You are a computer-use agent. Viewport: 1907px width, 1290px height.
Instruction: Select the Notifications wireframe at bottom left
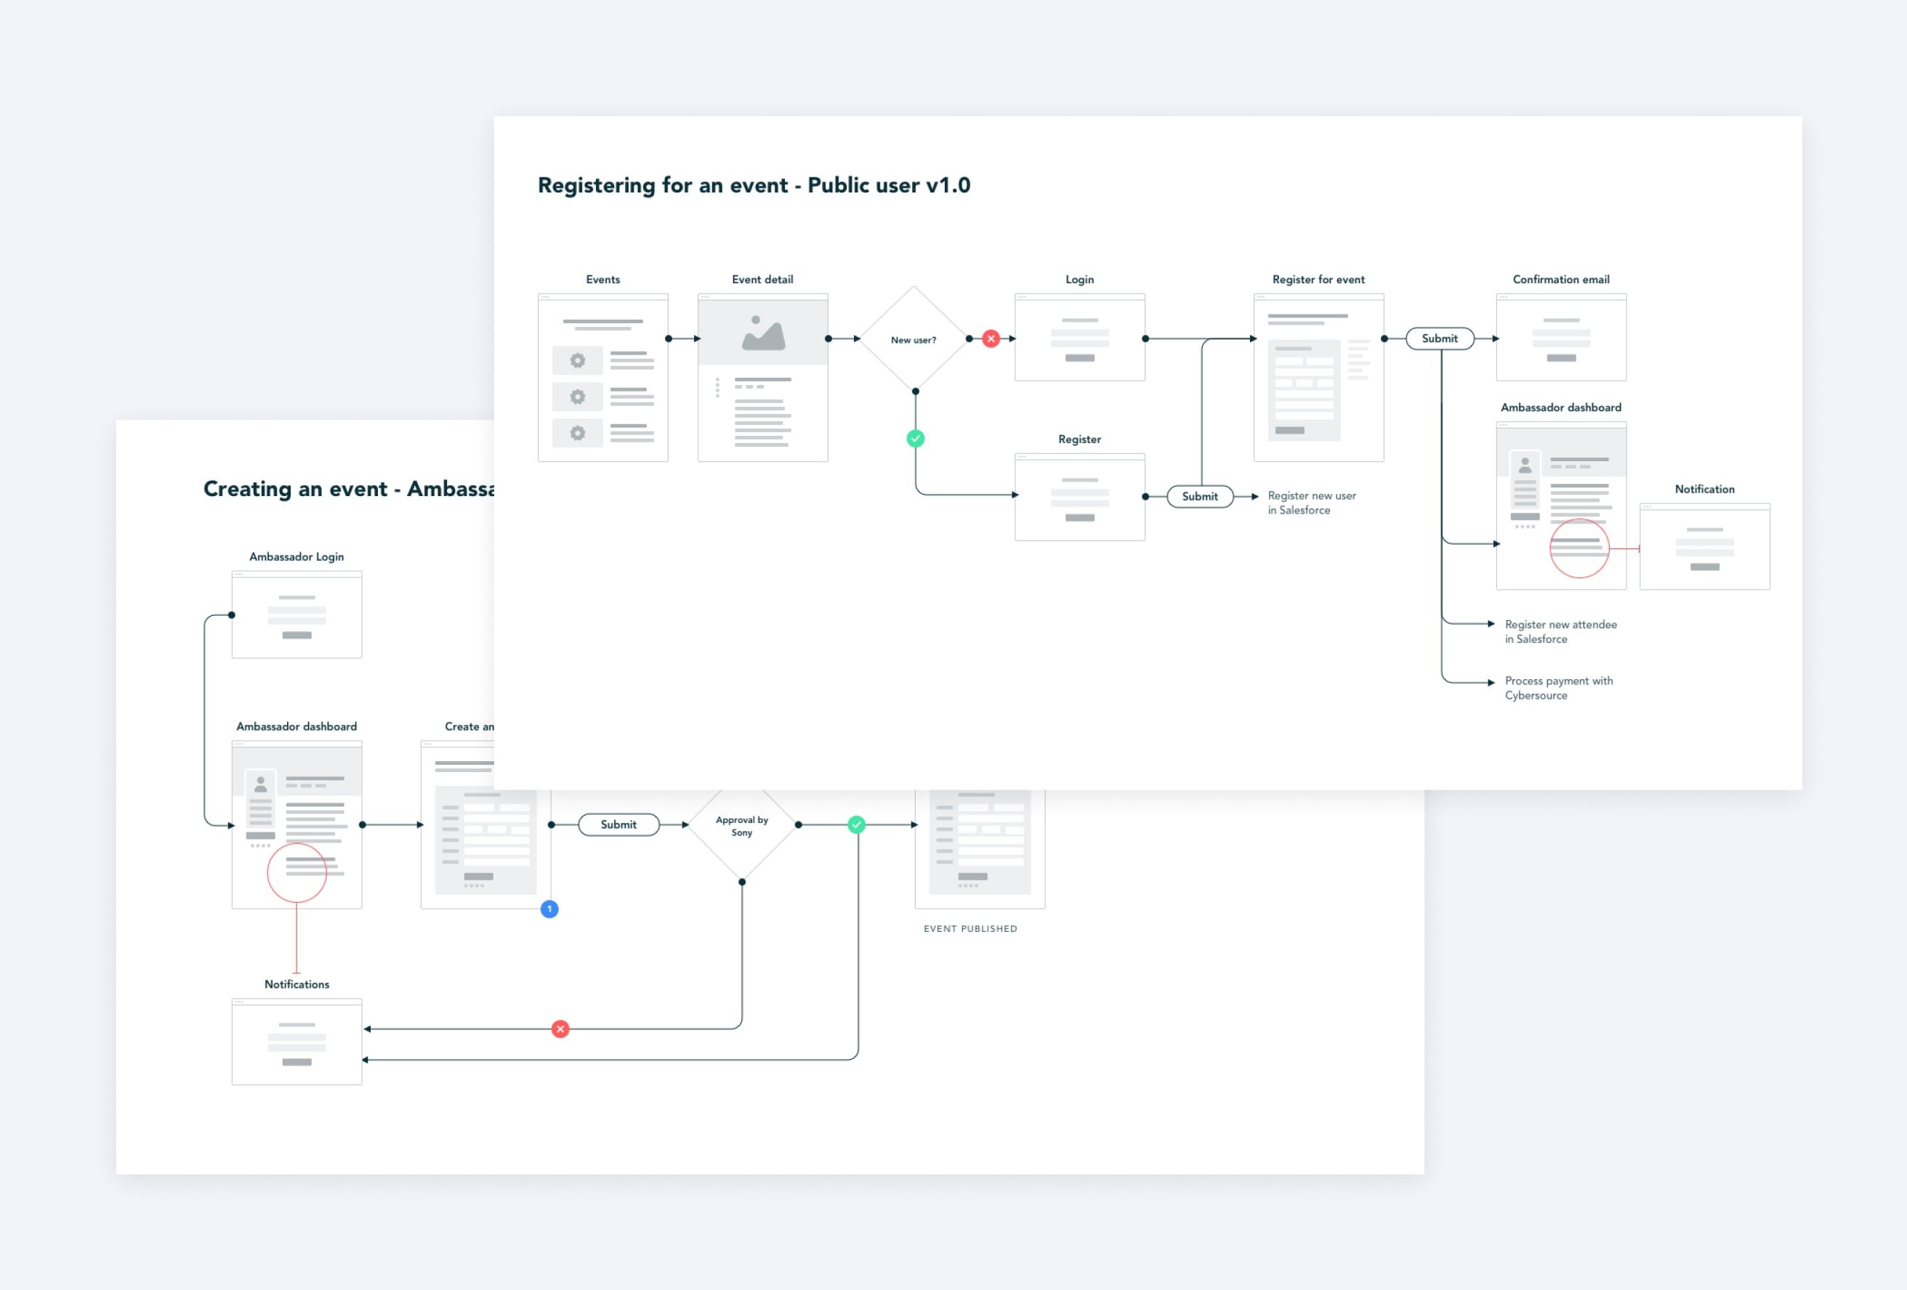(x=297, y=1042)
